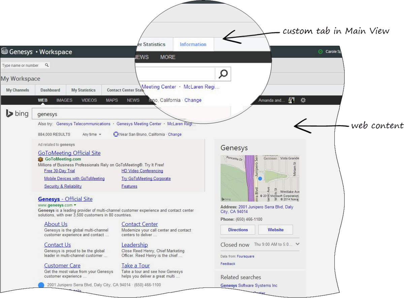Open the My Statistics tab
This screenshot has width=404, height=298.
(83, 90)
